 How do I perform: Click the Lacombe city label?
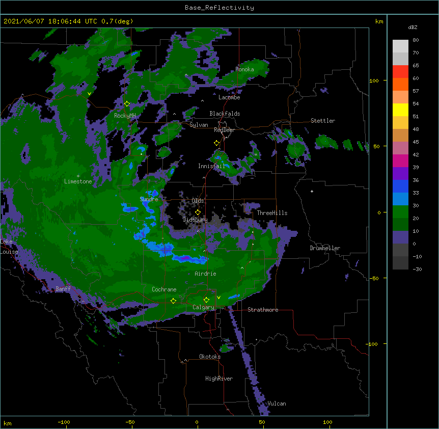tap(229, 97)
